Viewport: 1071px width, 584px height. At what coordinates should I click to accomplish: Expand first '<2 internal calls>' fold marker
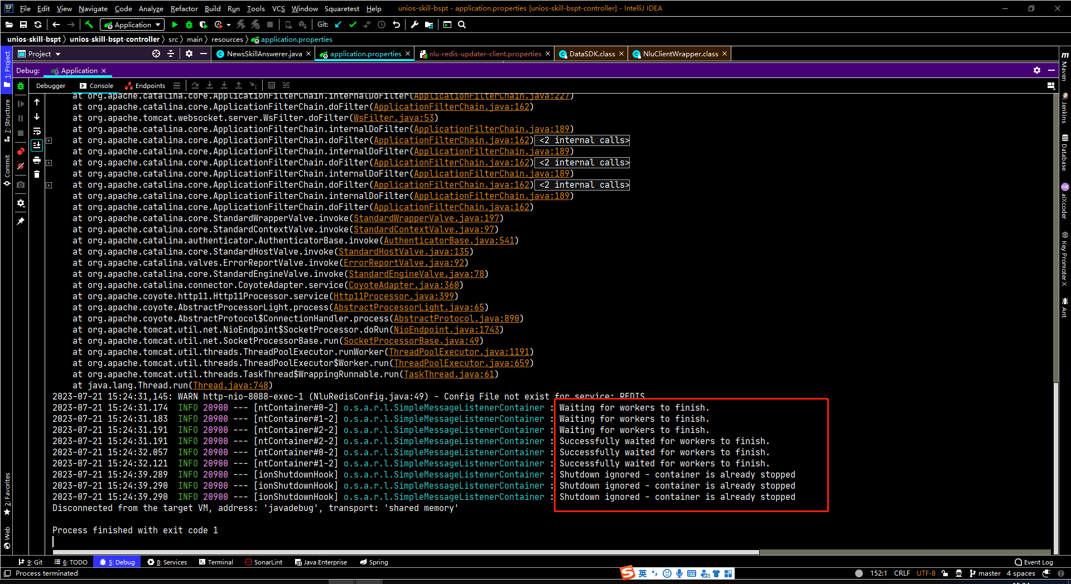[x=49, y=140]
